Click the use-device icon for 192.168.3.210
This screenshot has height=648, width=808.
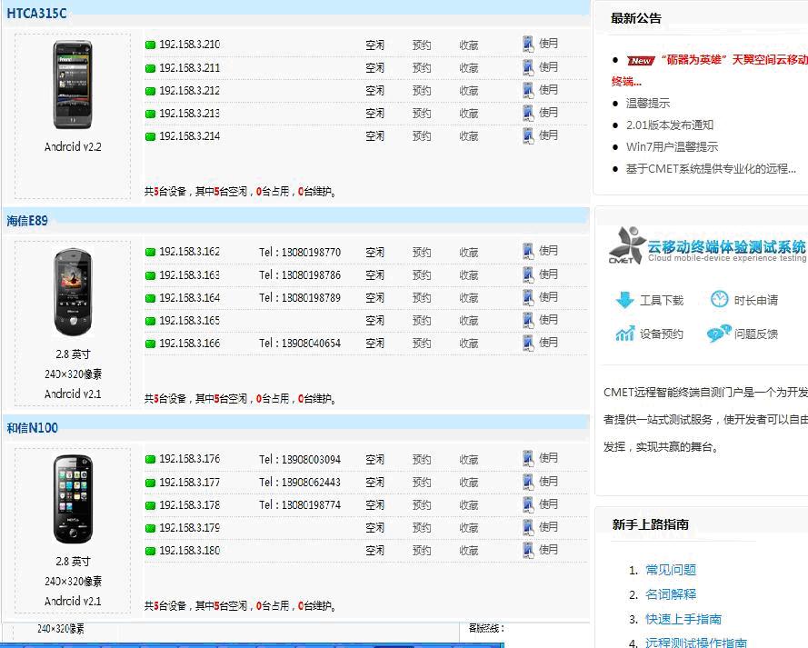[528, 45]
